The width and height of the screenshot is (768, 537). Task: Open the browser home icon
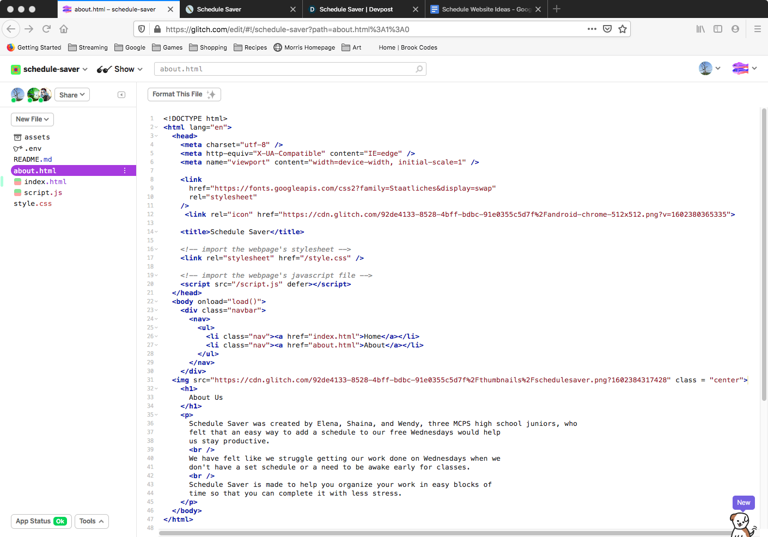coord(64,29)
